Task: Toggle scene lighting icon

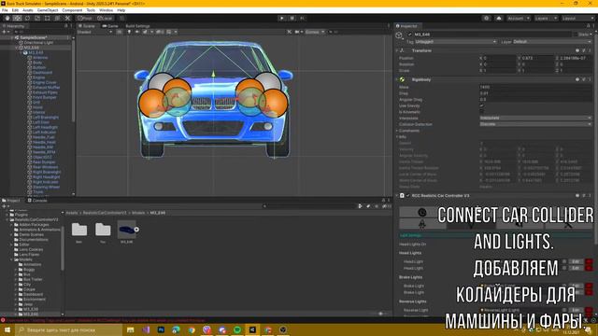Action: [x=129, y=32]
